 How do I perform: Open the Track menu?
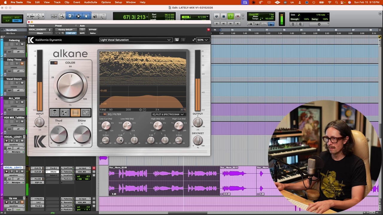57,2
